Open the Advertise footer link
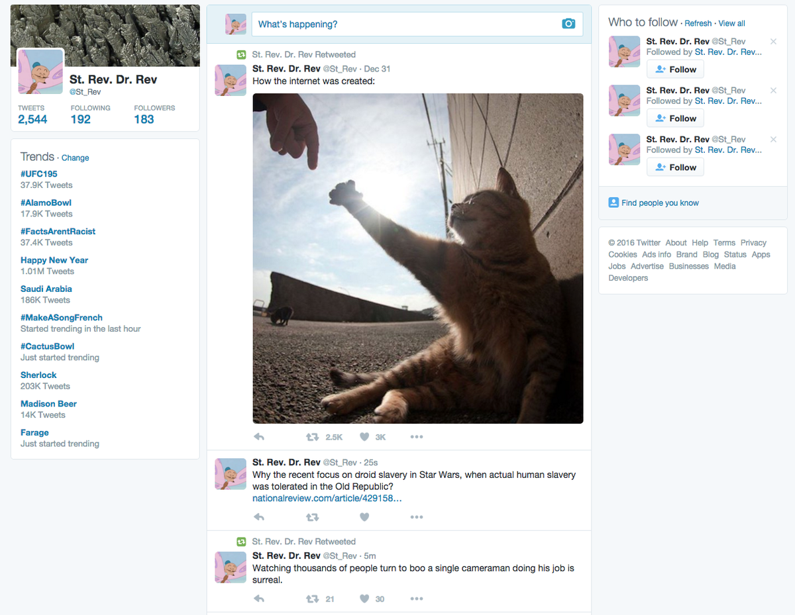This screenshot has height=615, width=795. pyautogui.click(x=647, y=267)
